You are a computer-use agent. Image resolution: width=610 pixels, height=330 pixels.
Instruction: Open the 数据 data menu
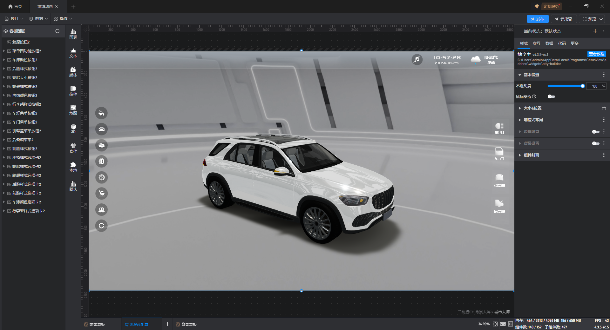pyautogui.click(x=38, y=19)
